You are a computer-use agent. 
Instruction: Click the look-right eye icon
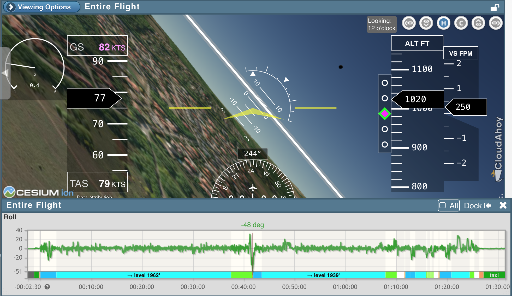495,23
